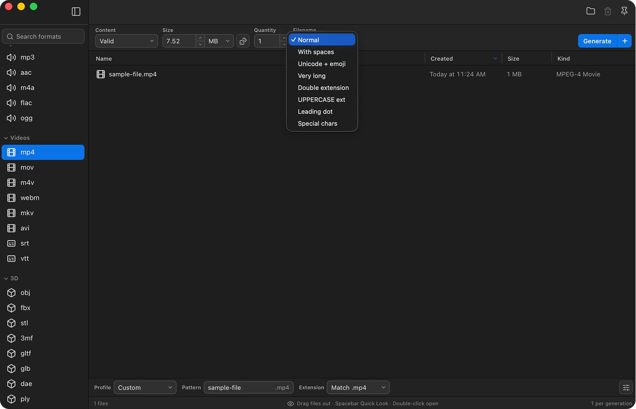Click the 1 files status text
The width and height of the screenshot is (636, 409).
click(101, 404)
